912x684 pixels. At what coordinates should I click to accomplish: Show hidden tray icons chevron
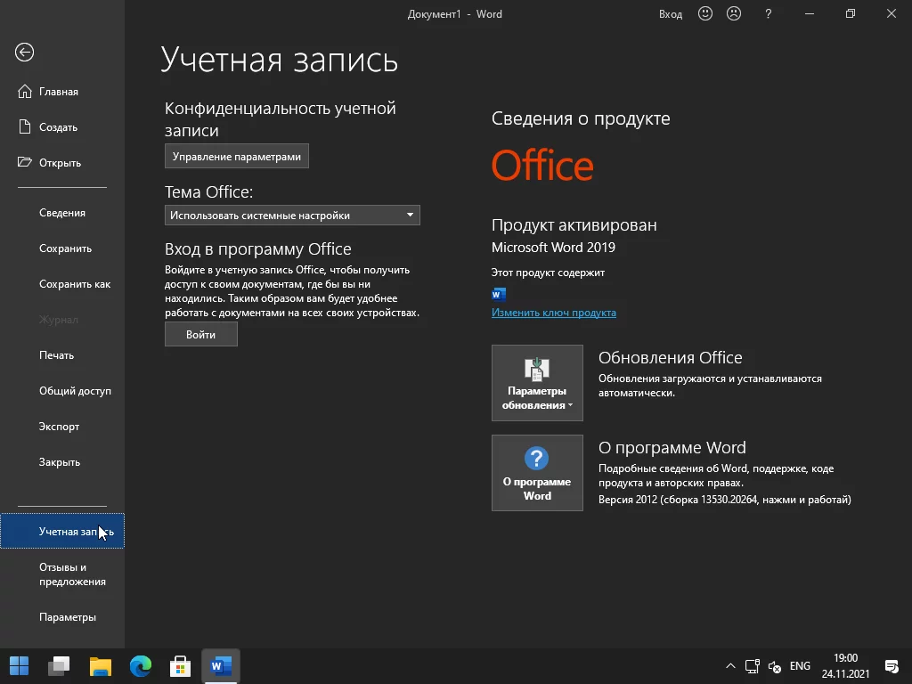click(x=730, y=666)
